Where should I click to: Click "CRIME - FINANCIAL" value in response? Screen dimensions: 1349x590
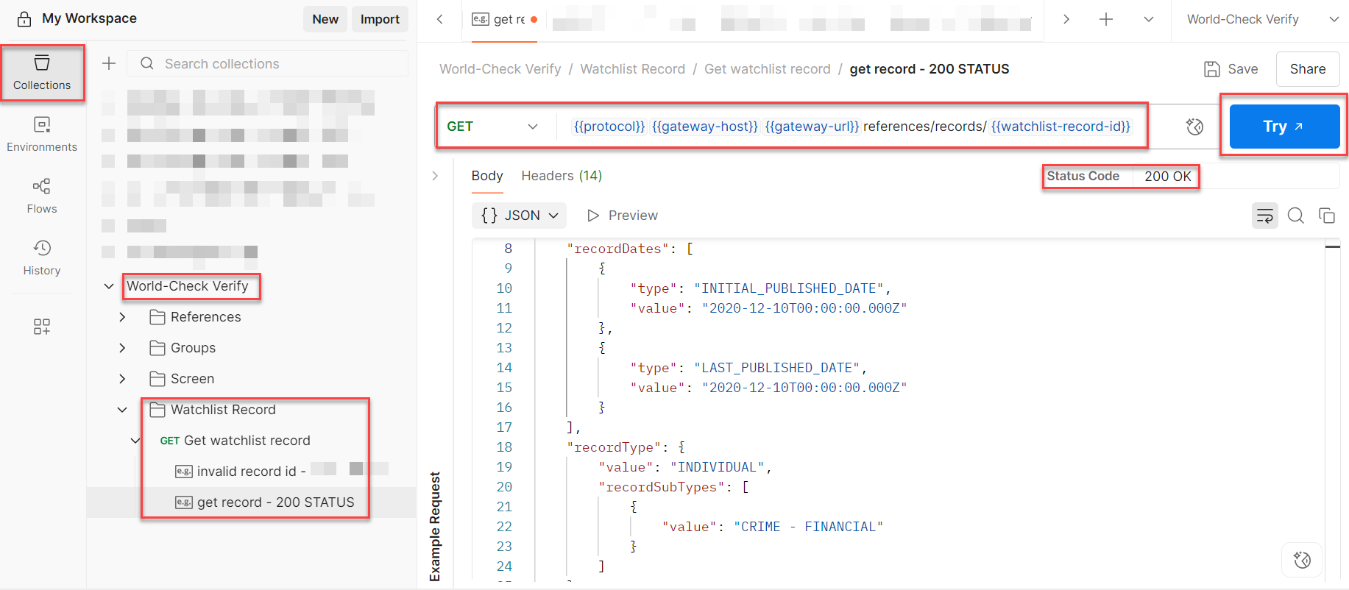point(808,527)
